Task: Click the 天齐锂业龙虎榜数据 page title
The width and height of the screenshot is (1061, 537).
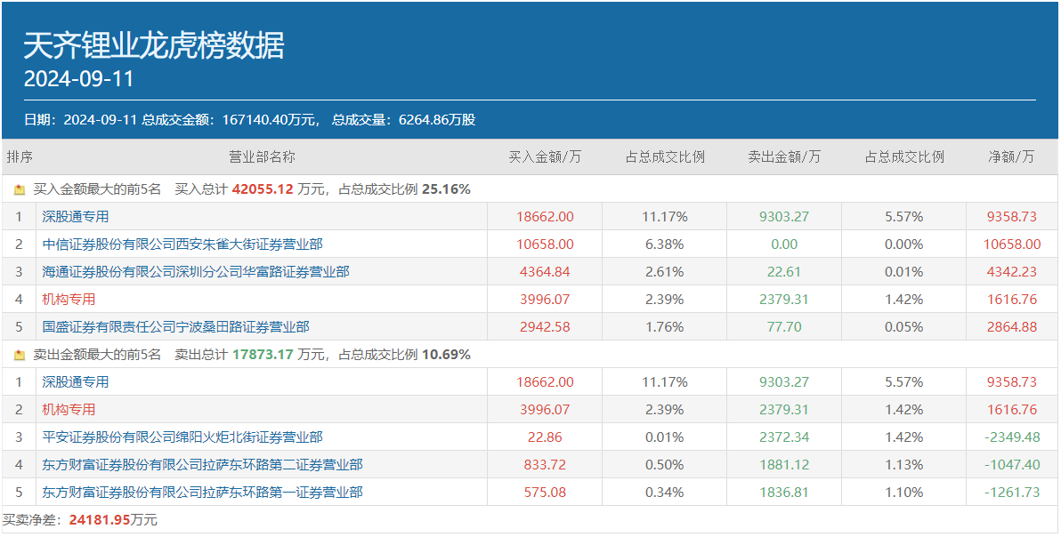Action: pos(154,46)
